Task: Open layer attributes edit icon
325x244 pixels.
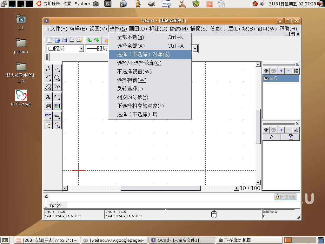Action: (x=296, y=71)
